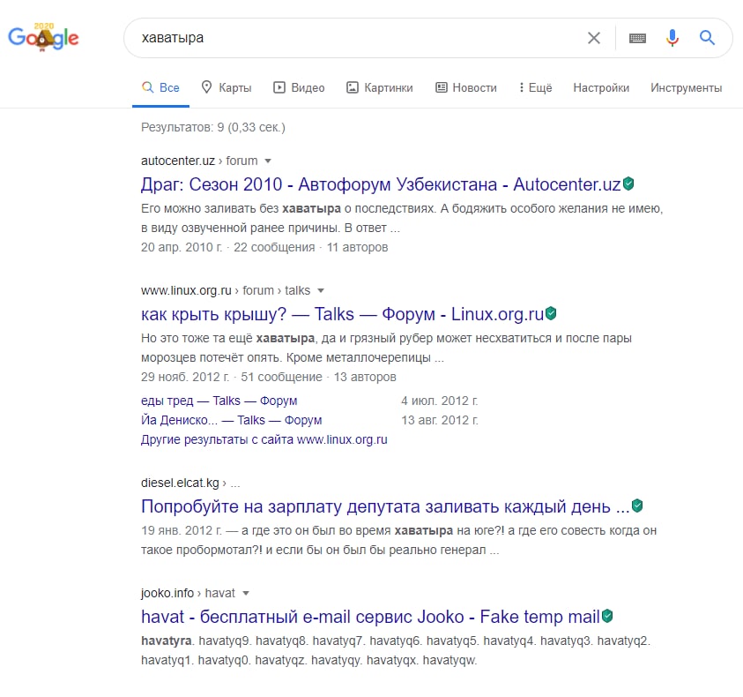Click newspaper icon on Новости tab
This screenshot has height=697, width=743.
(442, 87)
